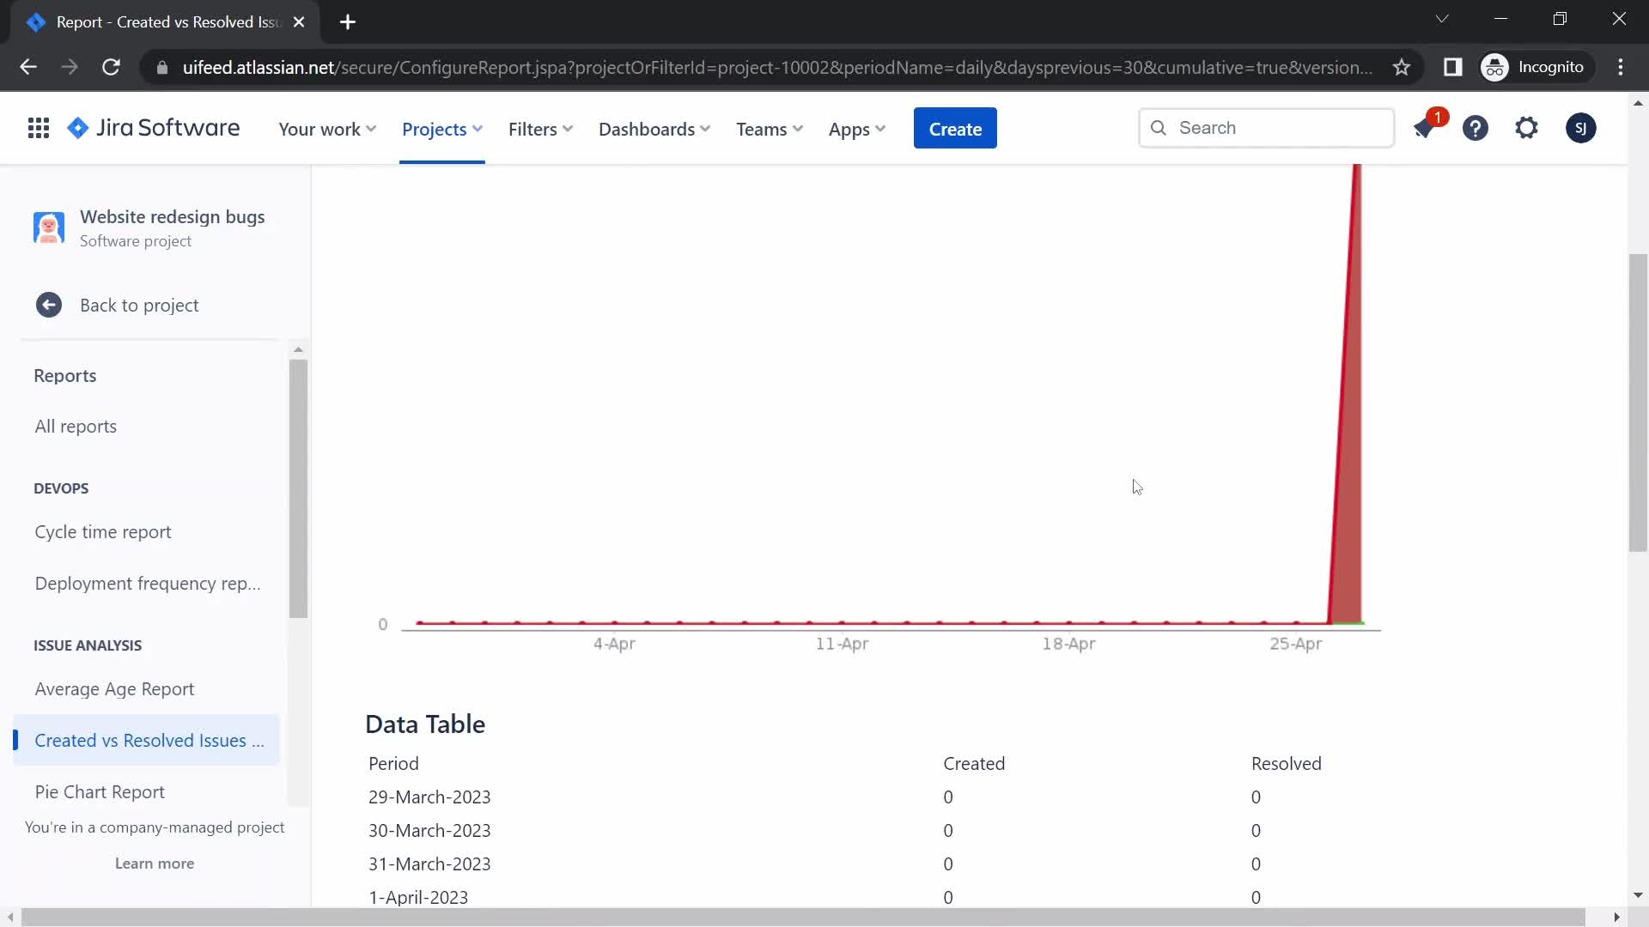Expand the Filters dropdown
This screenshot has height=927, width=1649.
(x=540, y=129)
